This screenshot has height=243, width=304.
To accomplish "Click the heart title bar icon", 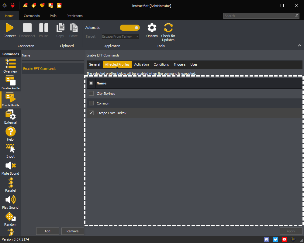I will pos(42,6).
